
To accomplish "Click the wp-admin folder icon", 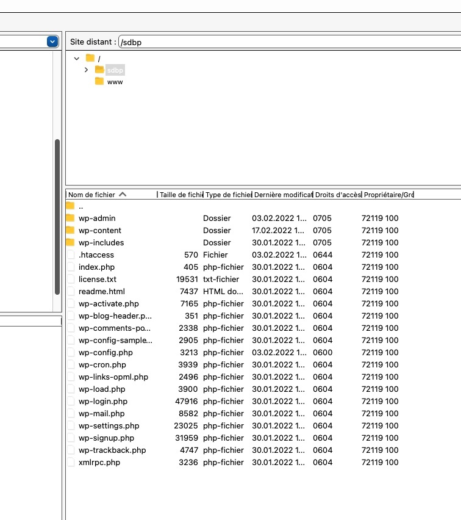I will (x=70, y=218).
